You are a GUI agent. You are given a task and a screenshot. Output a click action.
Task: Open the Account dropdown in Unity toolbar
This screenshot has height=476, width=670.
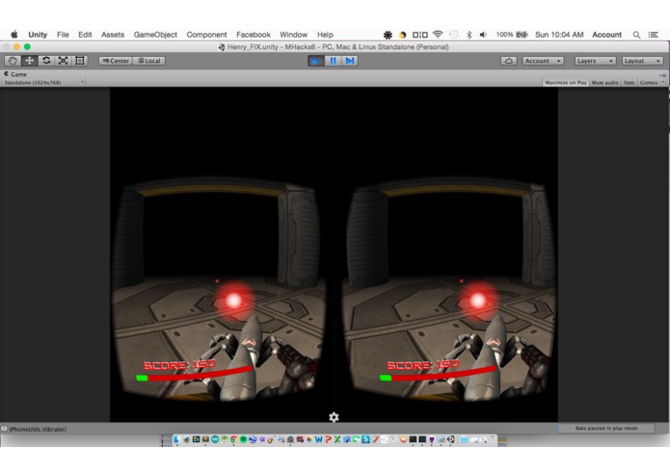click(x=543, y=61)
